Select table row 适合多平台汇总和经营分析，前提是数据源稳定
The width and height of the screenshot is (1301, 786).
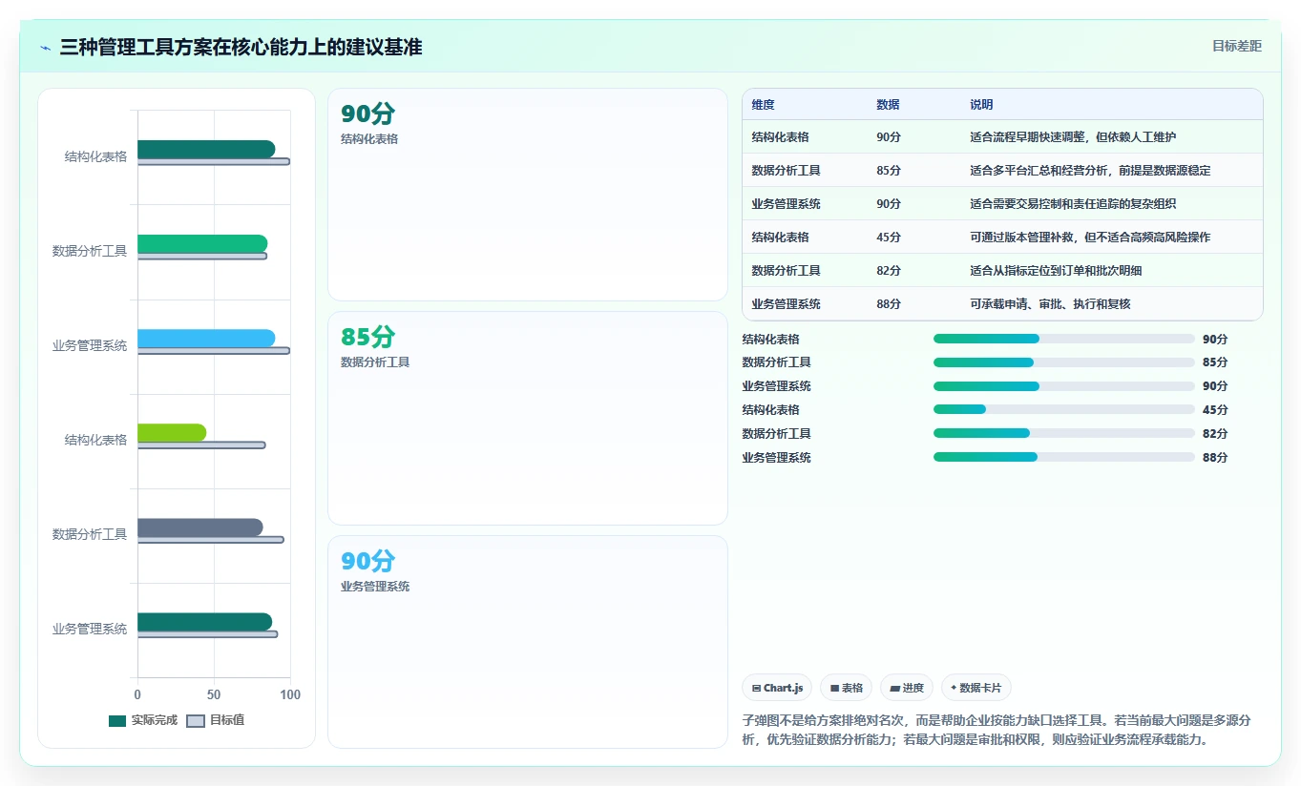(1002, 170)
